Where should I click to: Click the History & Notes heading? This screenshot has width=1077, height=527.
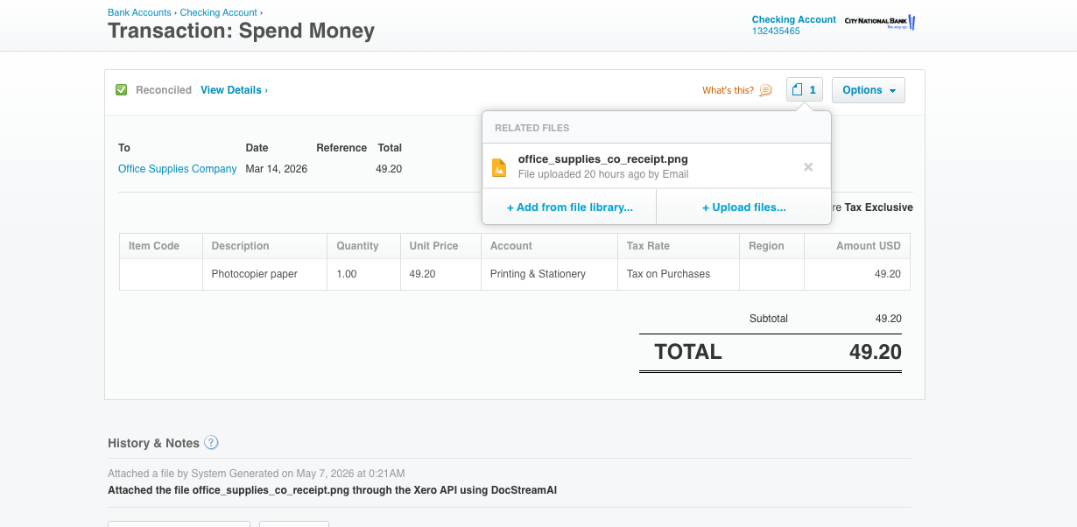pyautogui.click(x=153, y=443)
